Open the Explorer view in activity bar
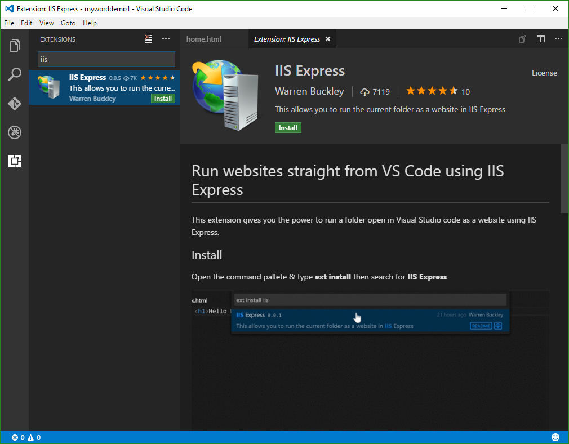This screenshot has height=444, width=569. pos(15,46)
